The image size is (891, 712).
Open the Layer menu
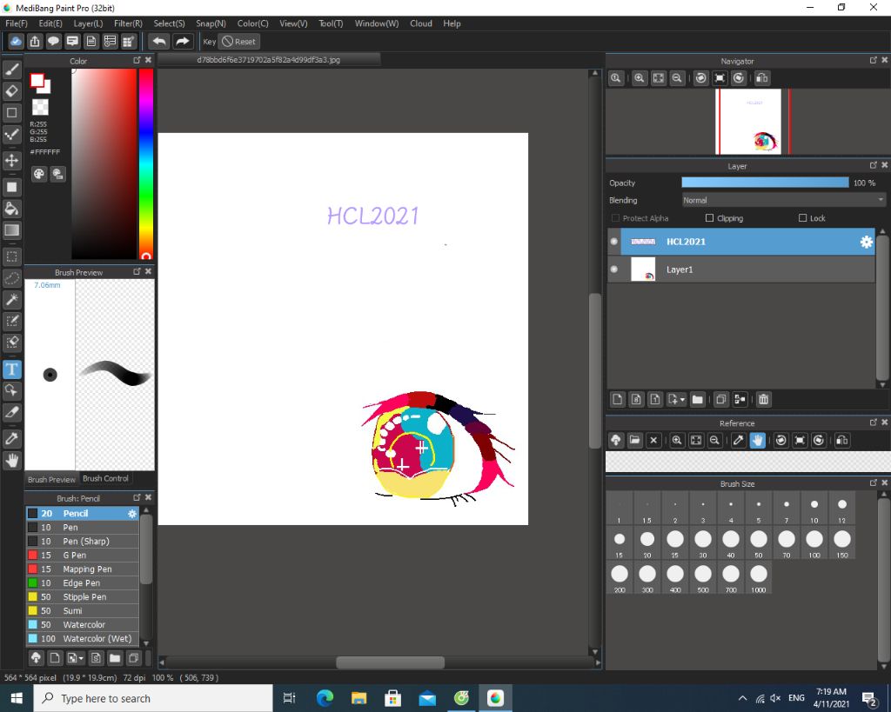[88, 23]
